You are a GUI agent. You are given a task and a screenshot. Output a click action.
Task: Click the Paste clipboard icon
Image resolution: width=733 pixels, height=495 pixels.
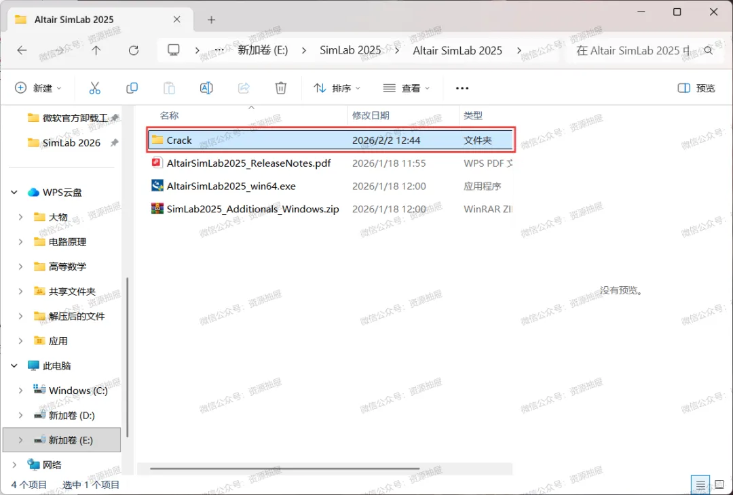click(169, 87)
